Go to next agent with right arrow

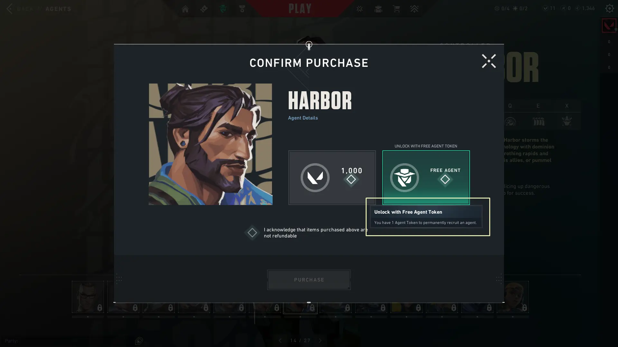(x=320, y=341)
